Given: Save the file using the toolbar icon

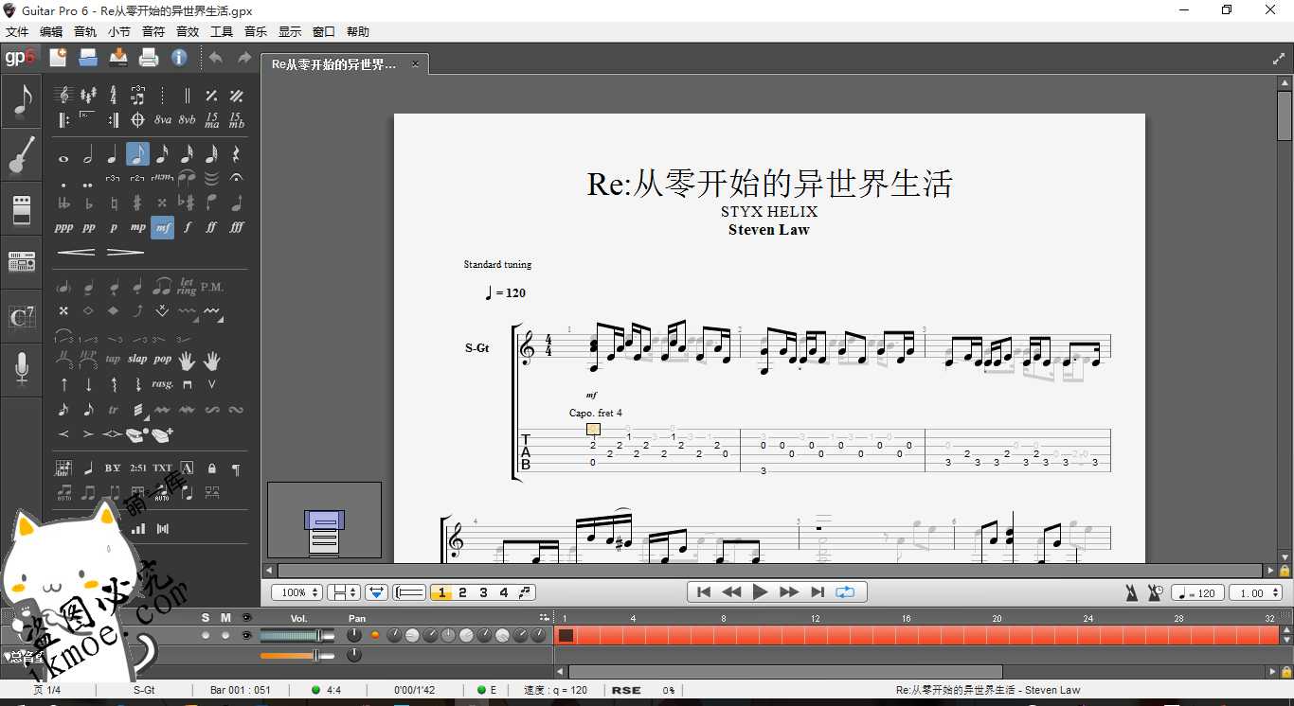Looking at the screenshot, I should tap(118, 58).
